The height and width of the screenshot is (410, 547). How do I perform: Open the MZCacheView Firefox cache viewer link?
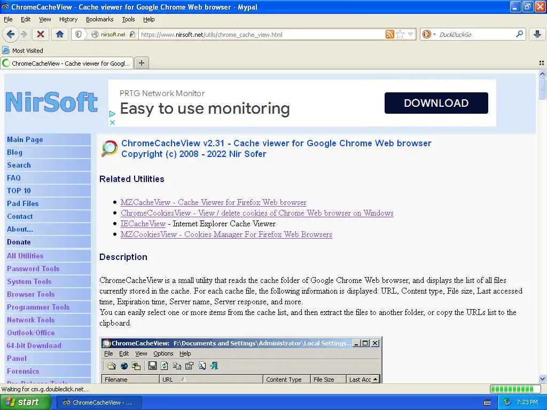tap(214, 202)
